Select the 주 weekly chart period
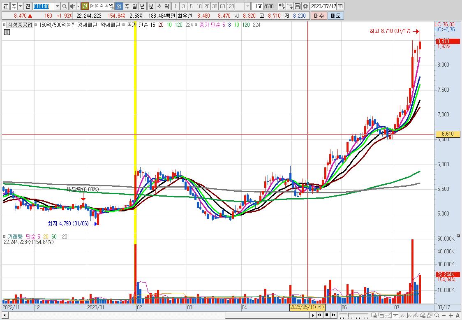Viewport: 462px width, 320px height. tap(127, 6)
